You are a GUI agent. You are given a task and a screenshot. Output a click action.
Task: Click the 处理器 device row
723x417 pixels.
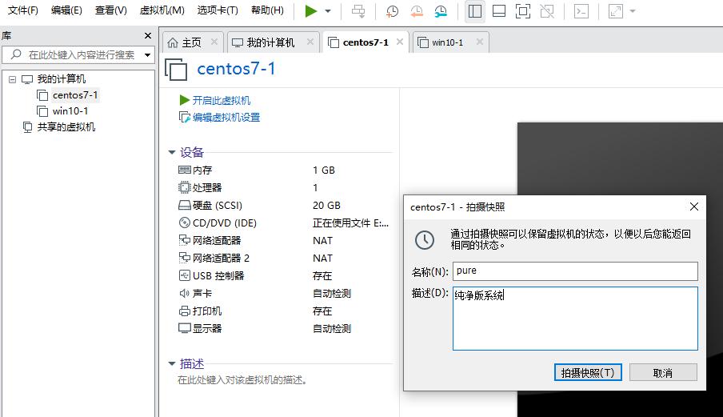[x=284, y=188]
